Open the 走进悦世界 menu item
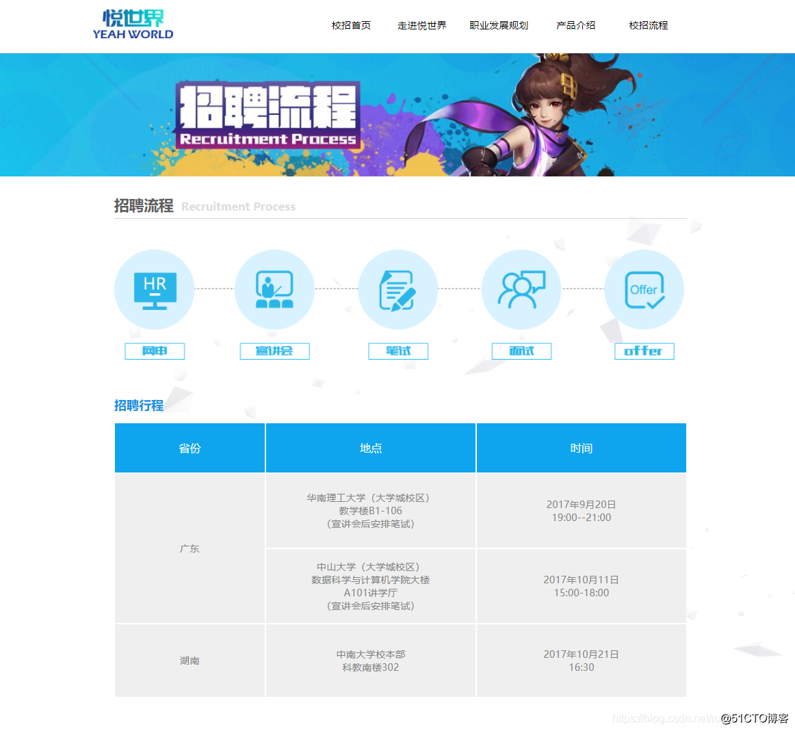795x731 pixels. [422, 25]
